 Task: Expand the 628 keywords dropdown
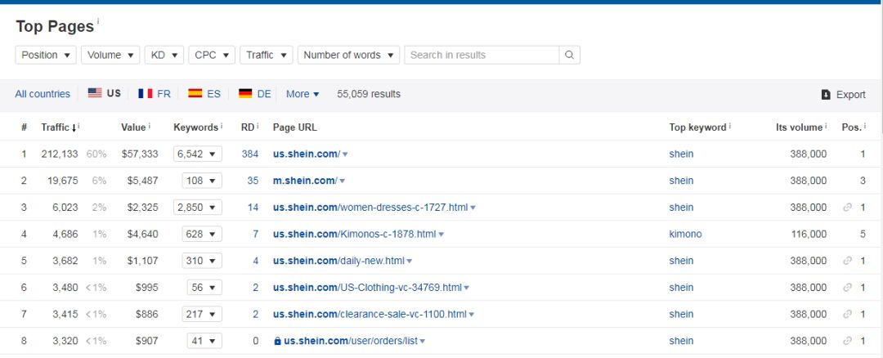pos(202,234)
